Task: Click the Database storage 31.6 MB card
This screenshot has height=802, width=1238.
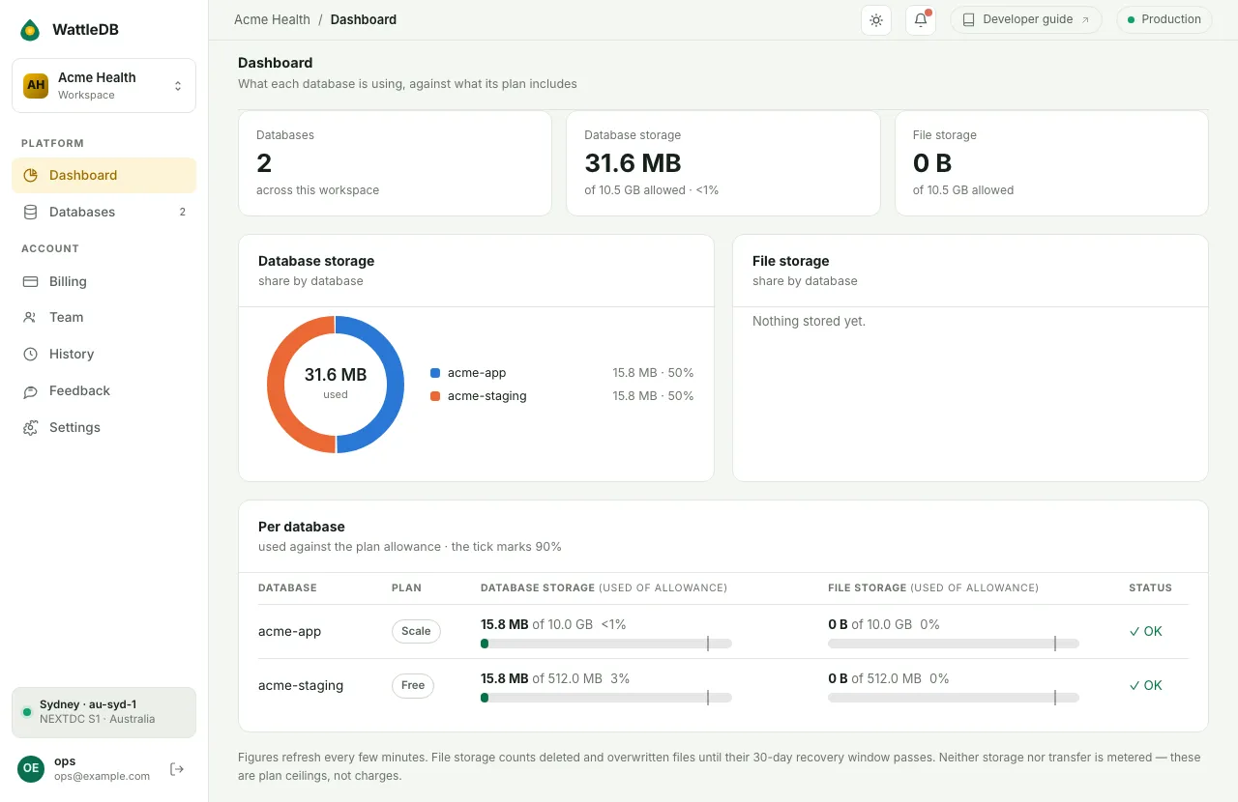Action: (723, 162)
